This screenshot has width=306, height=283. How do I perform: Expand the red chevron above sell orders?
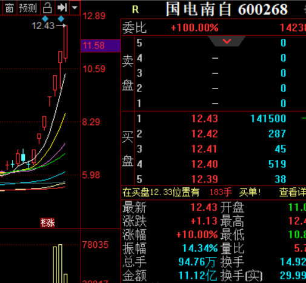(x=227, y=41)
